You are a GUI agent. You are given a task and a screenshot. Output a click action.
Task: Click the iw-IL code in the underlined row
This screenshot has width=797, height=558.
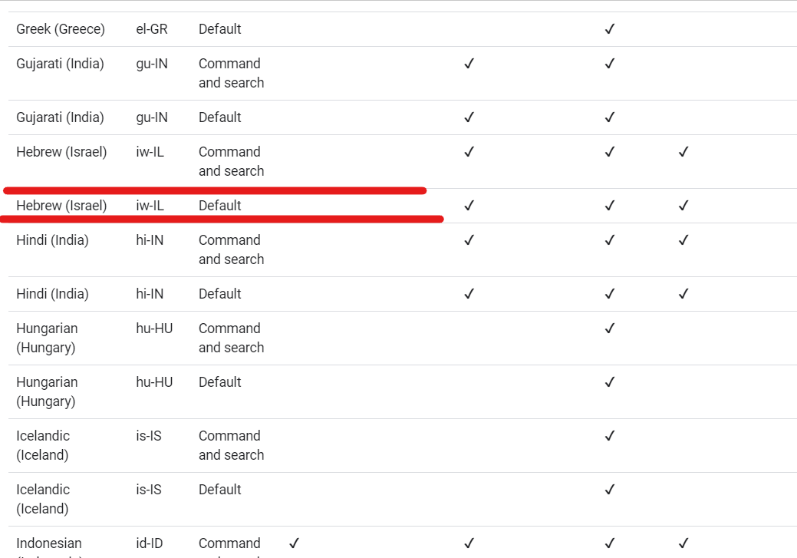coord(150,206)
